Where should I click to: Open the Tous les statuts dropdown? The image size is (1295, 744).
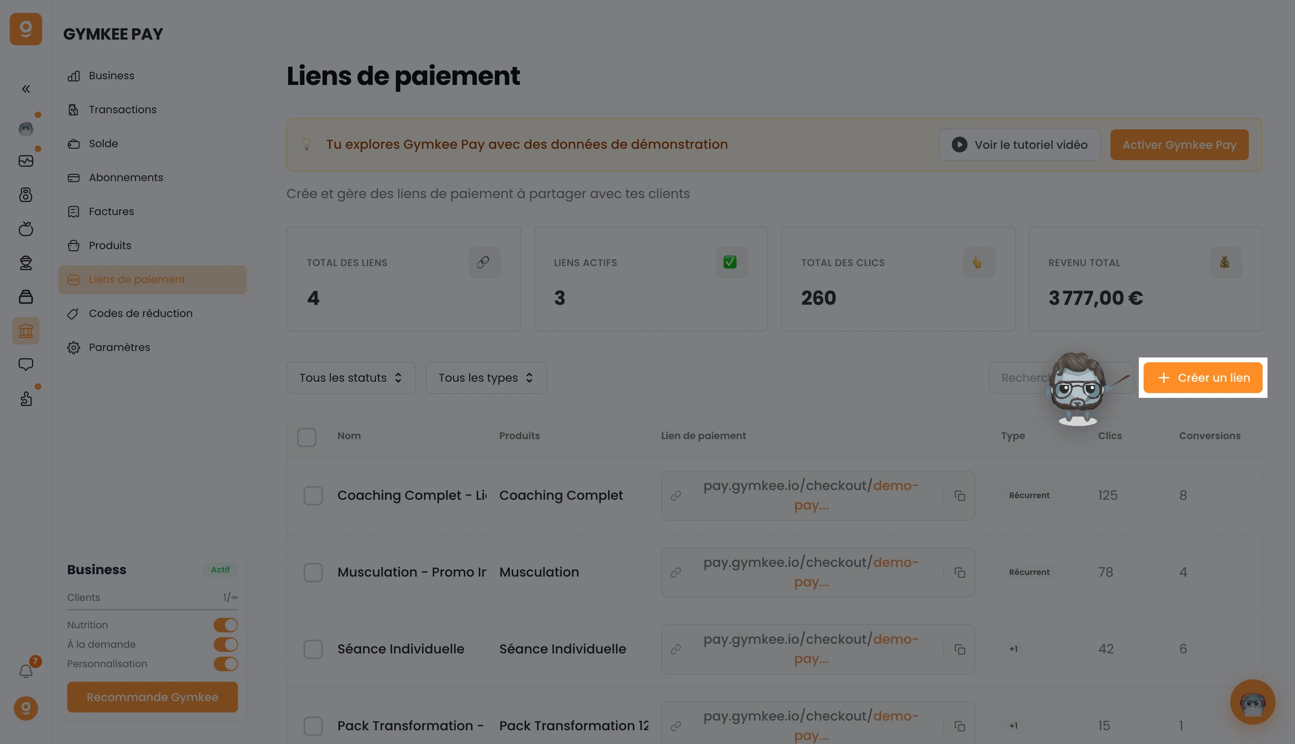351,377
